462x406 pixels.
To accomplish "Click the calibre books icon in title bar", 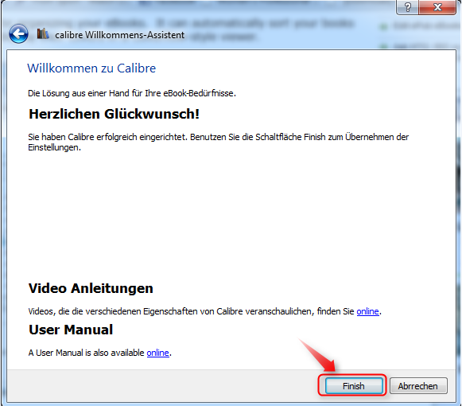I will [x=43, y=33].
